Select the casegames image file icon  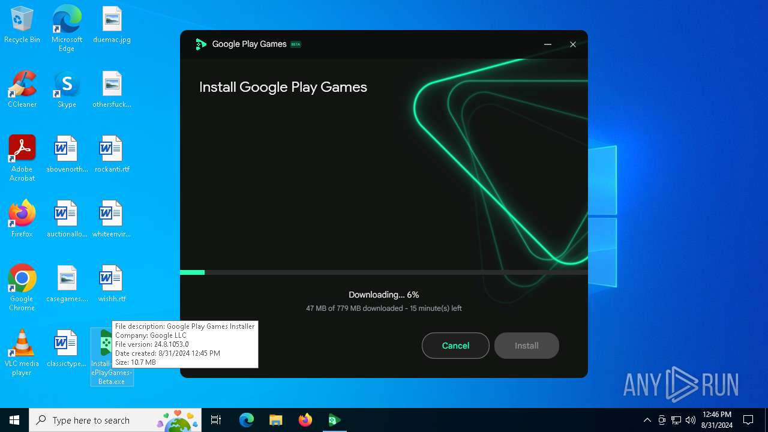click(67, 284)
